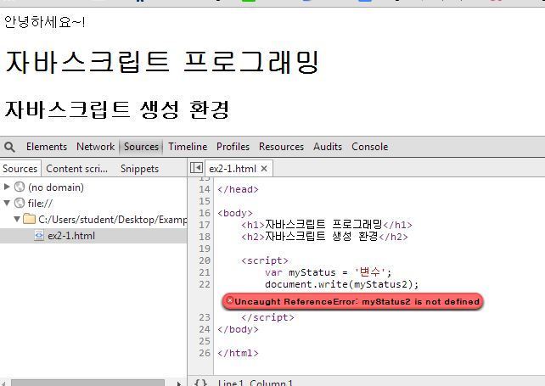Click the document.write(myStatus2); code line

[341, 284]
